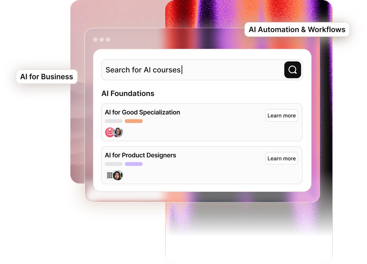Click the rightmost window traffic-light dot

(x=108, y=39)
